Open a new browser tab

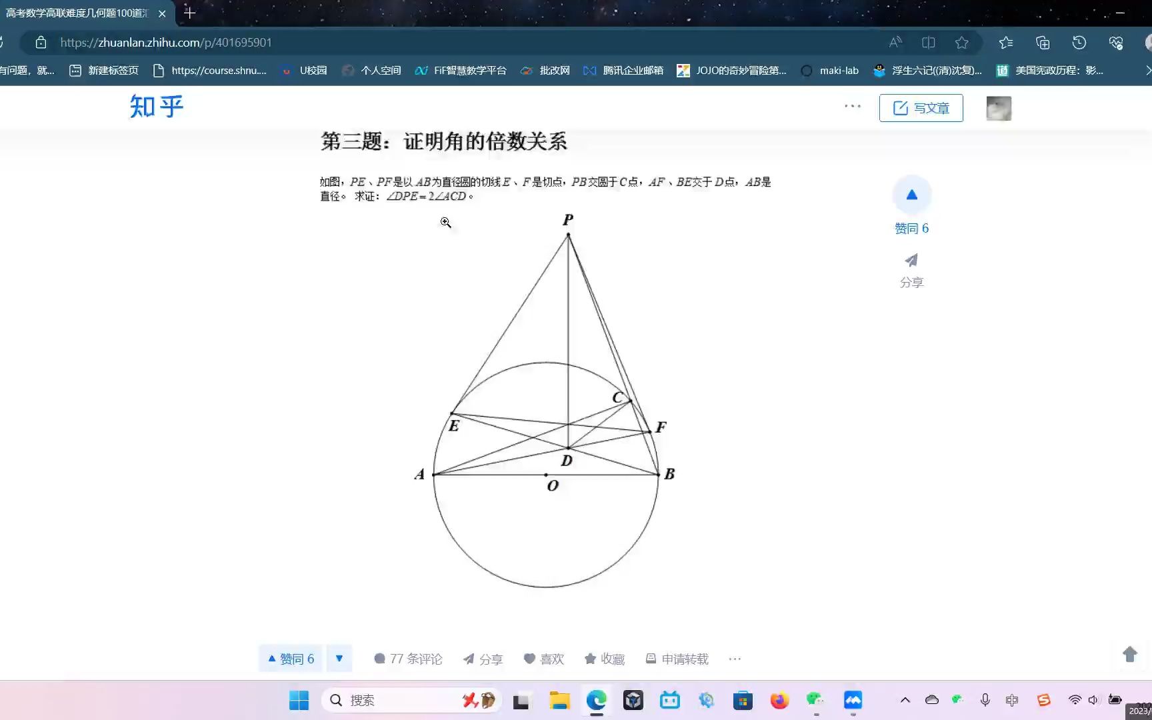tap(189, 13)
